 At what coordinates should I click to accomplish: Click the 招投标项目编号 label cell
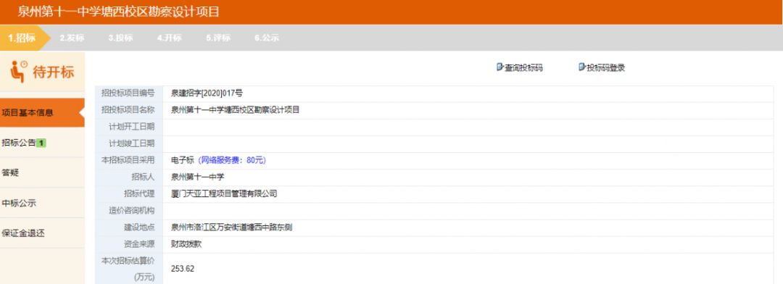[128, 93]
